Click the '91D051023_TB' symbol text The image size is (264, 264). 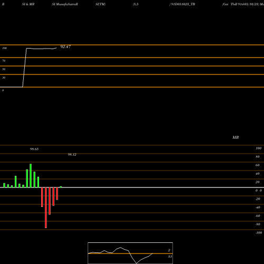pyautogui.click(x=183, y=4)
